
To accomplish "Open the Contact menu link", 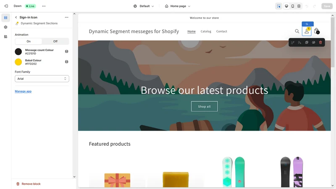I will click(x=222, y=31).
